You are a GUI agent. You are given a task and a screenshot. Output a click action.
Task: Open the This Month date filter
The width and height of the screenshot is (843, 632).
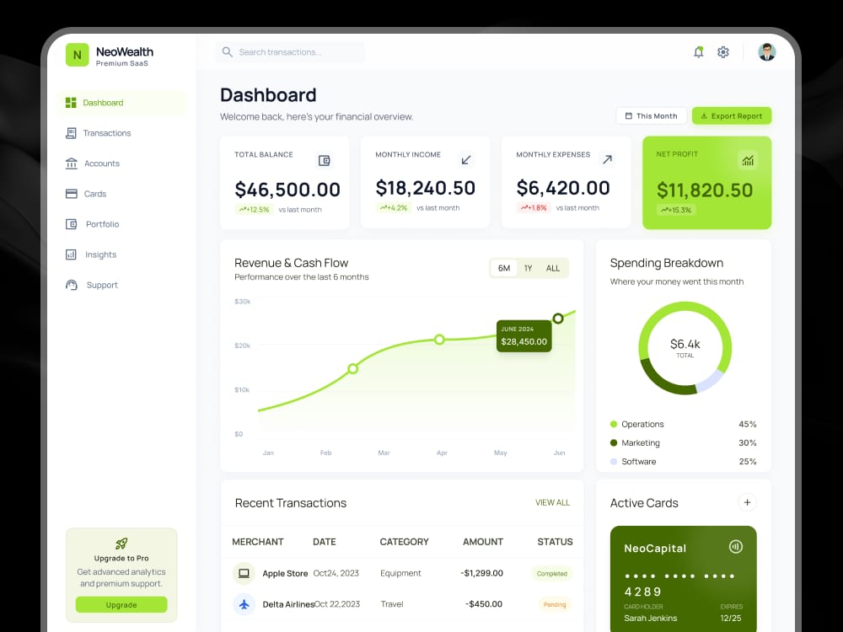[x=651, y=116]
